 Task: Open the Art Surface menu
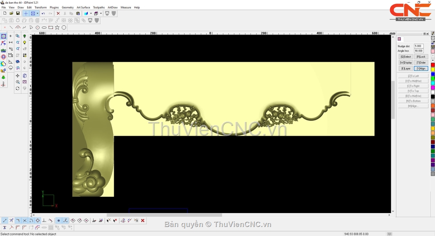click(83, 7)
